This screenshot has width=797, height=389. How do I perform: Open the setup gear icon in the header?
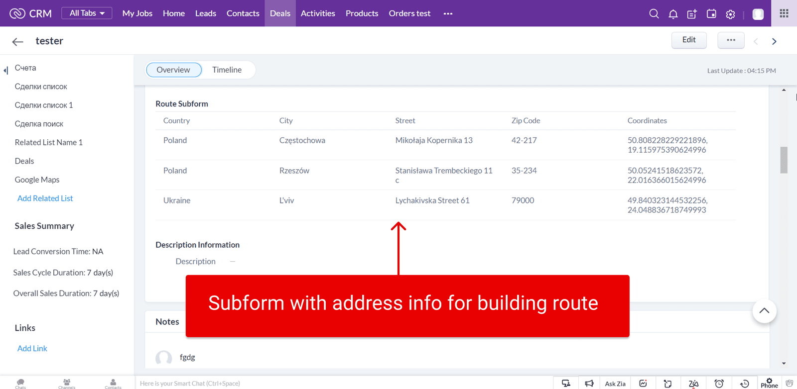730,14
